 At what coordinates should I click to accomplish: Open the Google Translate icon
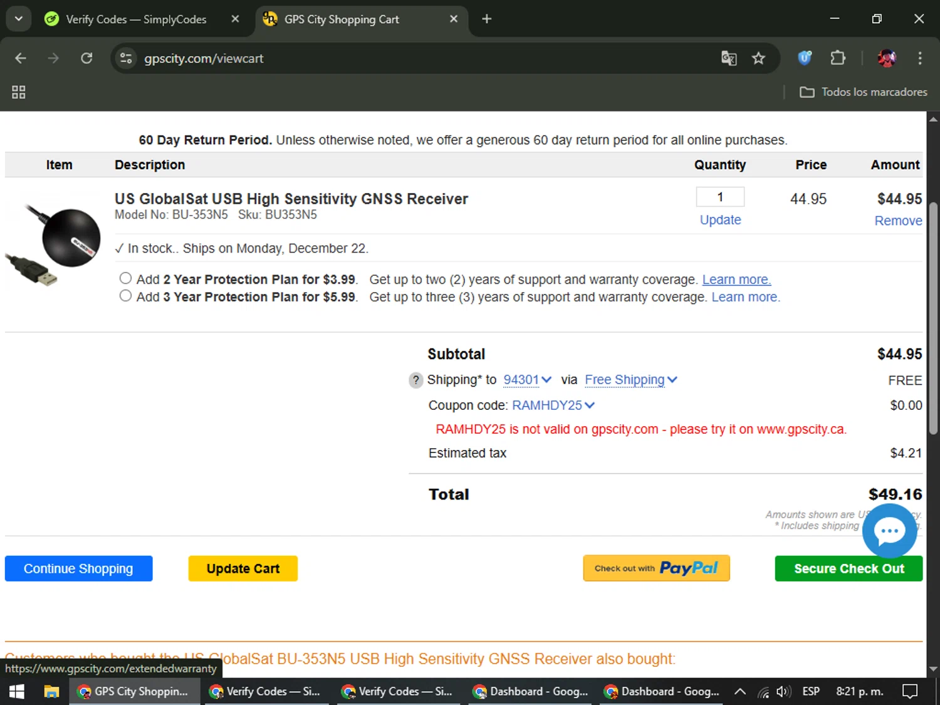click(729, 58)
